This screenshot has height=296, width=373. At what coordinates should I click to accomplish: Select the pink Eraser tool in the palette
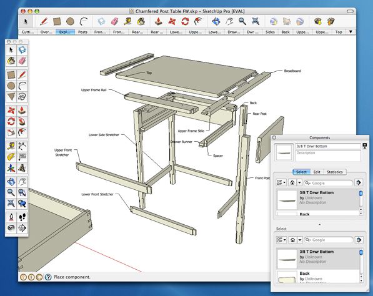[22, 61]
